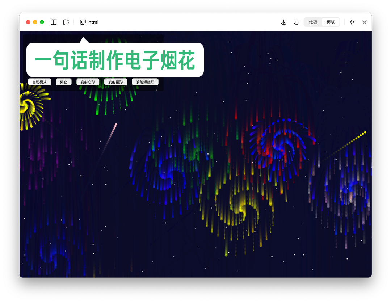Exit fullscreen using the collapse icon
Image resolution: width=391 pixels, height=303 pixels.
point(352,22)
